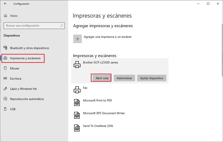Select Send To OneNote 2016 printer
The image size is (223, 142).
point(98,126)
